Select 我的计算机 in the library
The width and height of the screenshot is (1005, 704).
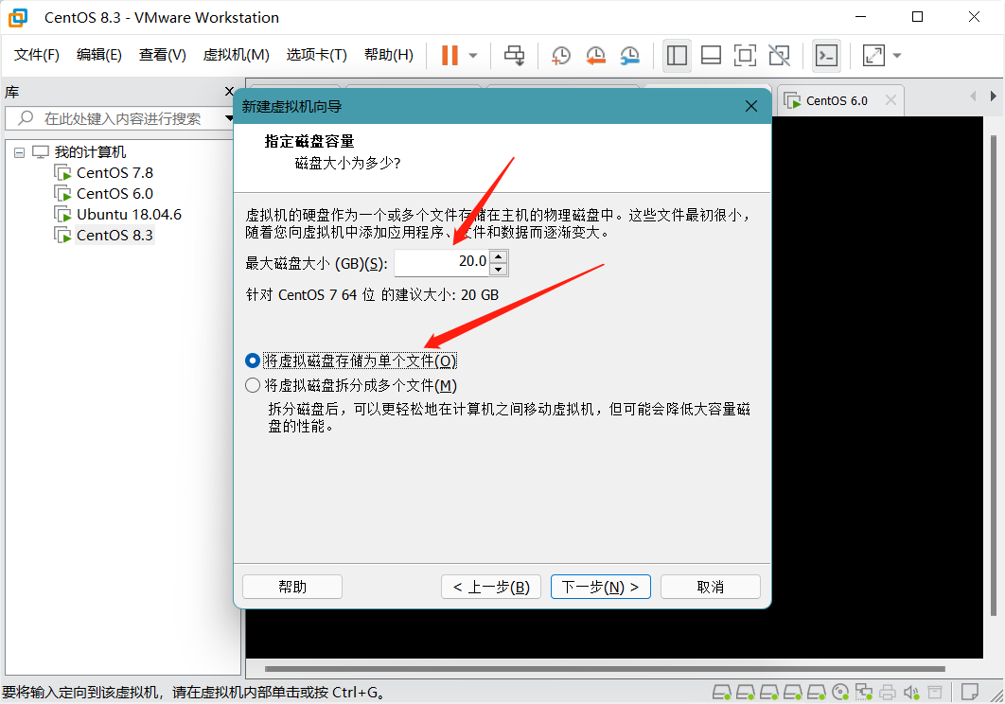[x=90, y=152]
